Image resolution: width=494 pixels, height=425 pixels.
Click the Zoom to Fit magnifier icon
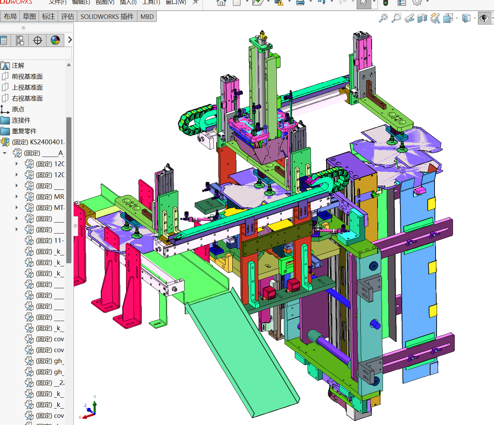[383, 18]
